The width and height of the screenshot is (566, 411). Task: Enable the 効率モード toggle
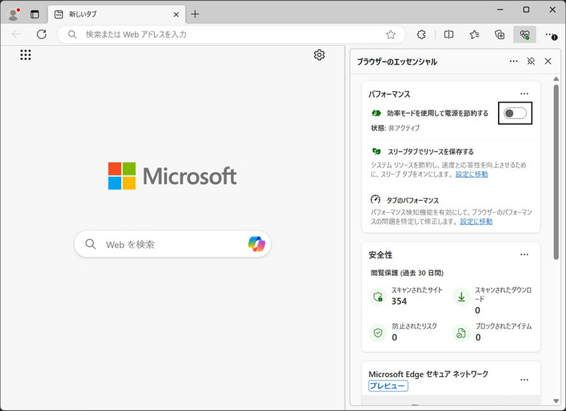click(515, 113)
